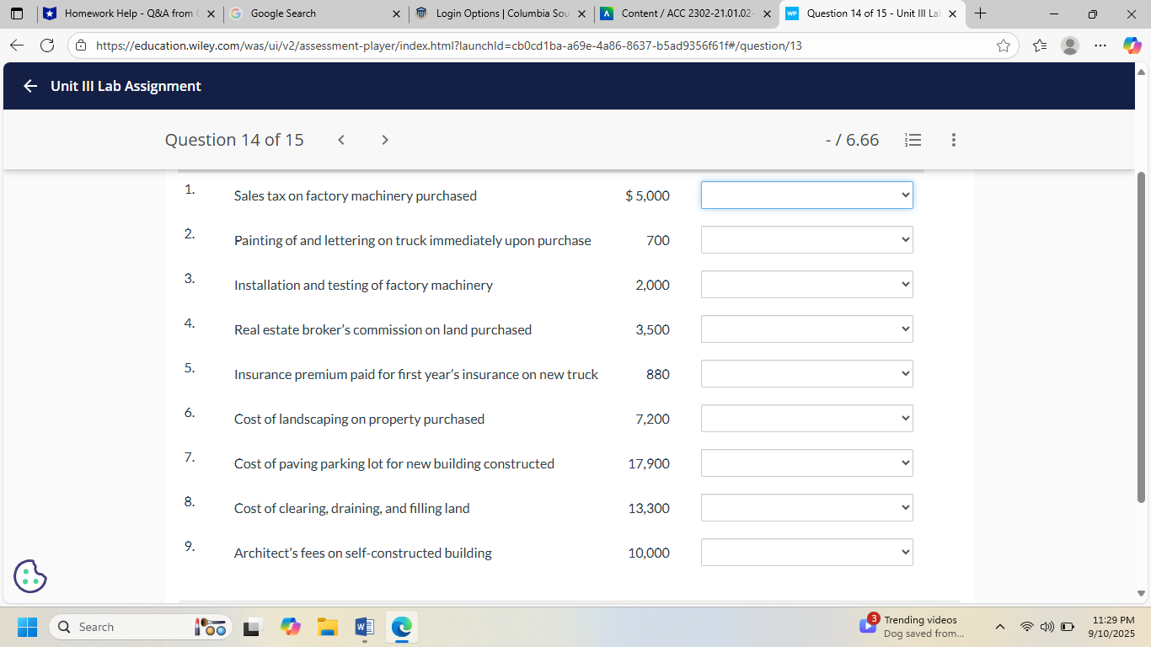Click the browser back arrow
This screenshot has height=647, width=1151.
tap(18, 45)
